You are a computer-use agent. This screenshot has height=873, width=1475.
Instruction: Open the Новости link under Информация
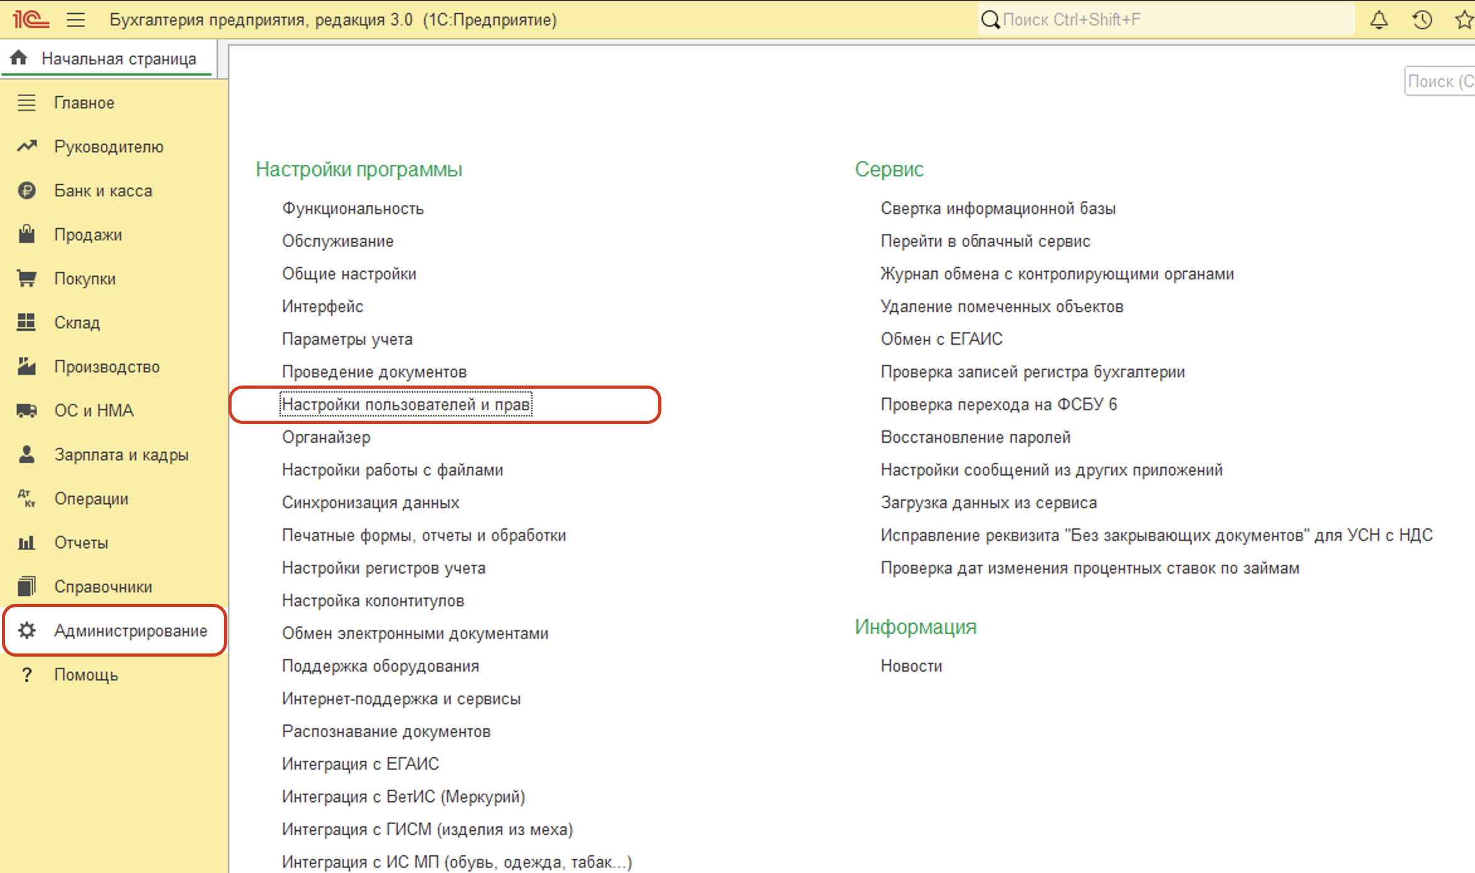click(x=911, y=666)
